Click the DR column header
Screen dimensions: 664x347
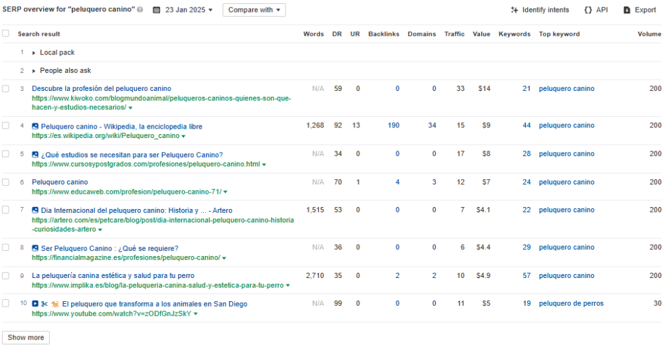click(x=337, y=34)
